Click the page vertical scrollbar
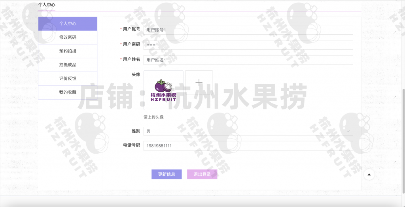Viewport: 405px width, 207px height. (x=403, y=141)
